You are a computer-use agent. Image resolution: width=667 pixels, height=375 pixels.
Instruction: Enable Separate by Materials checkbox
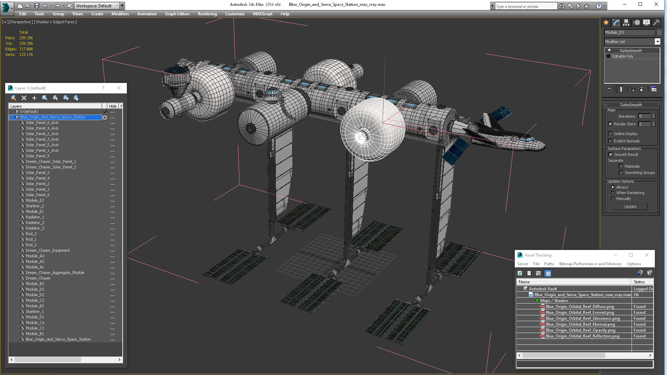click(621, 166)
